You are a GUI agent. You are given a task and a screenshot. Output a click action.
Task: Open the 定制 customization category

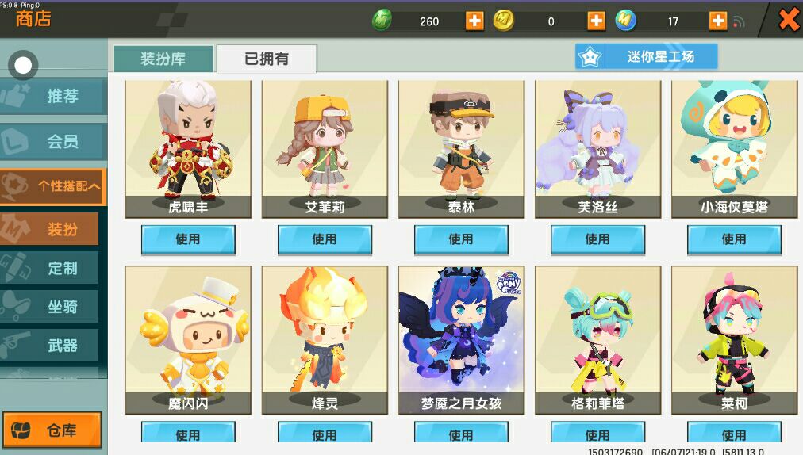point(49,268)
